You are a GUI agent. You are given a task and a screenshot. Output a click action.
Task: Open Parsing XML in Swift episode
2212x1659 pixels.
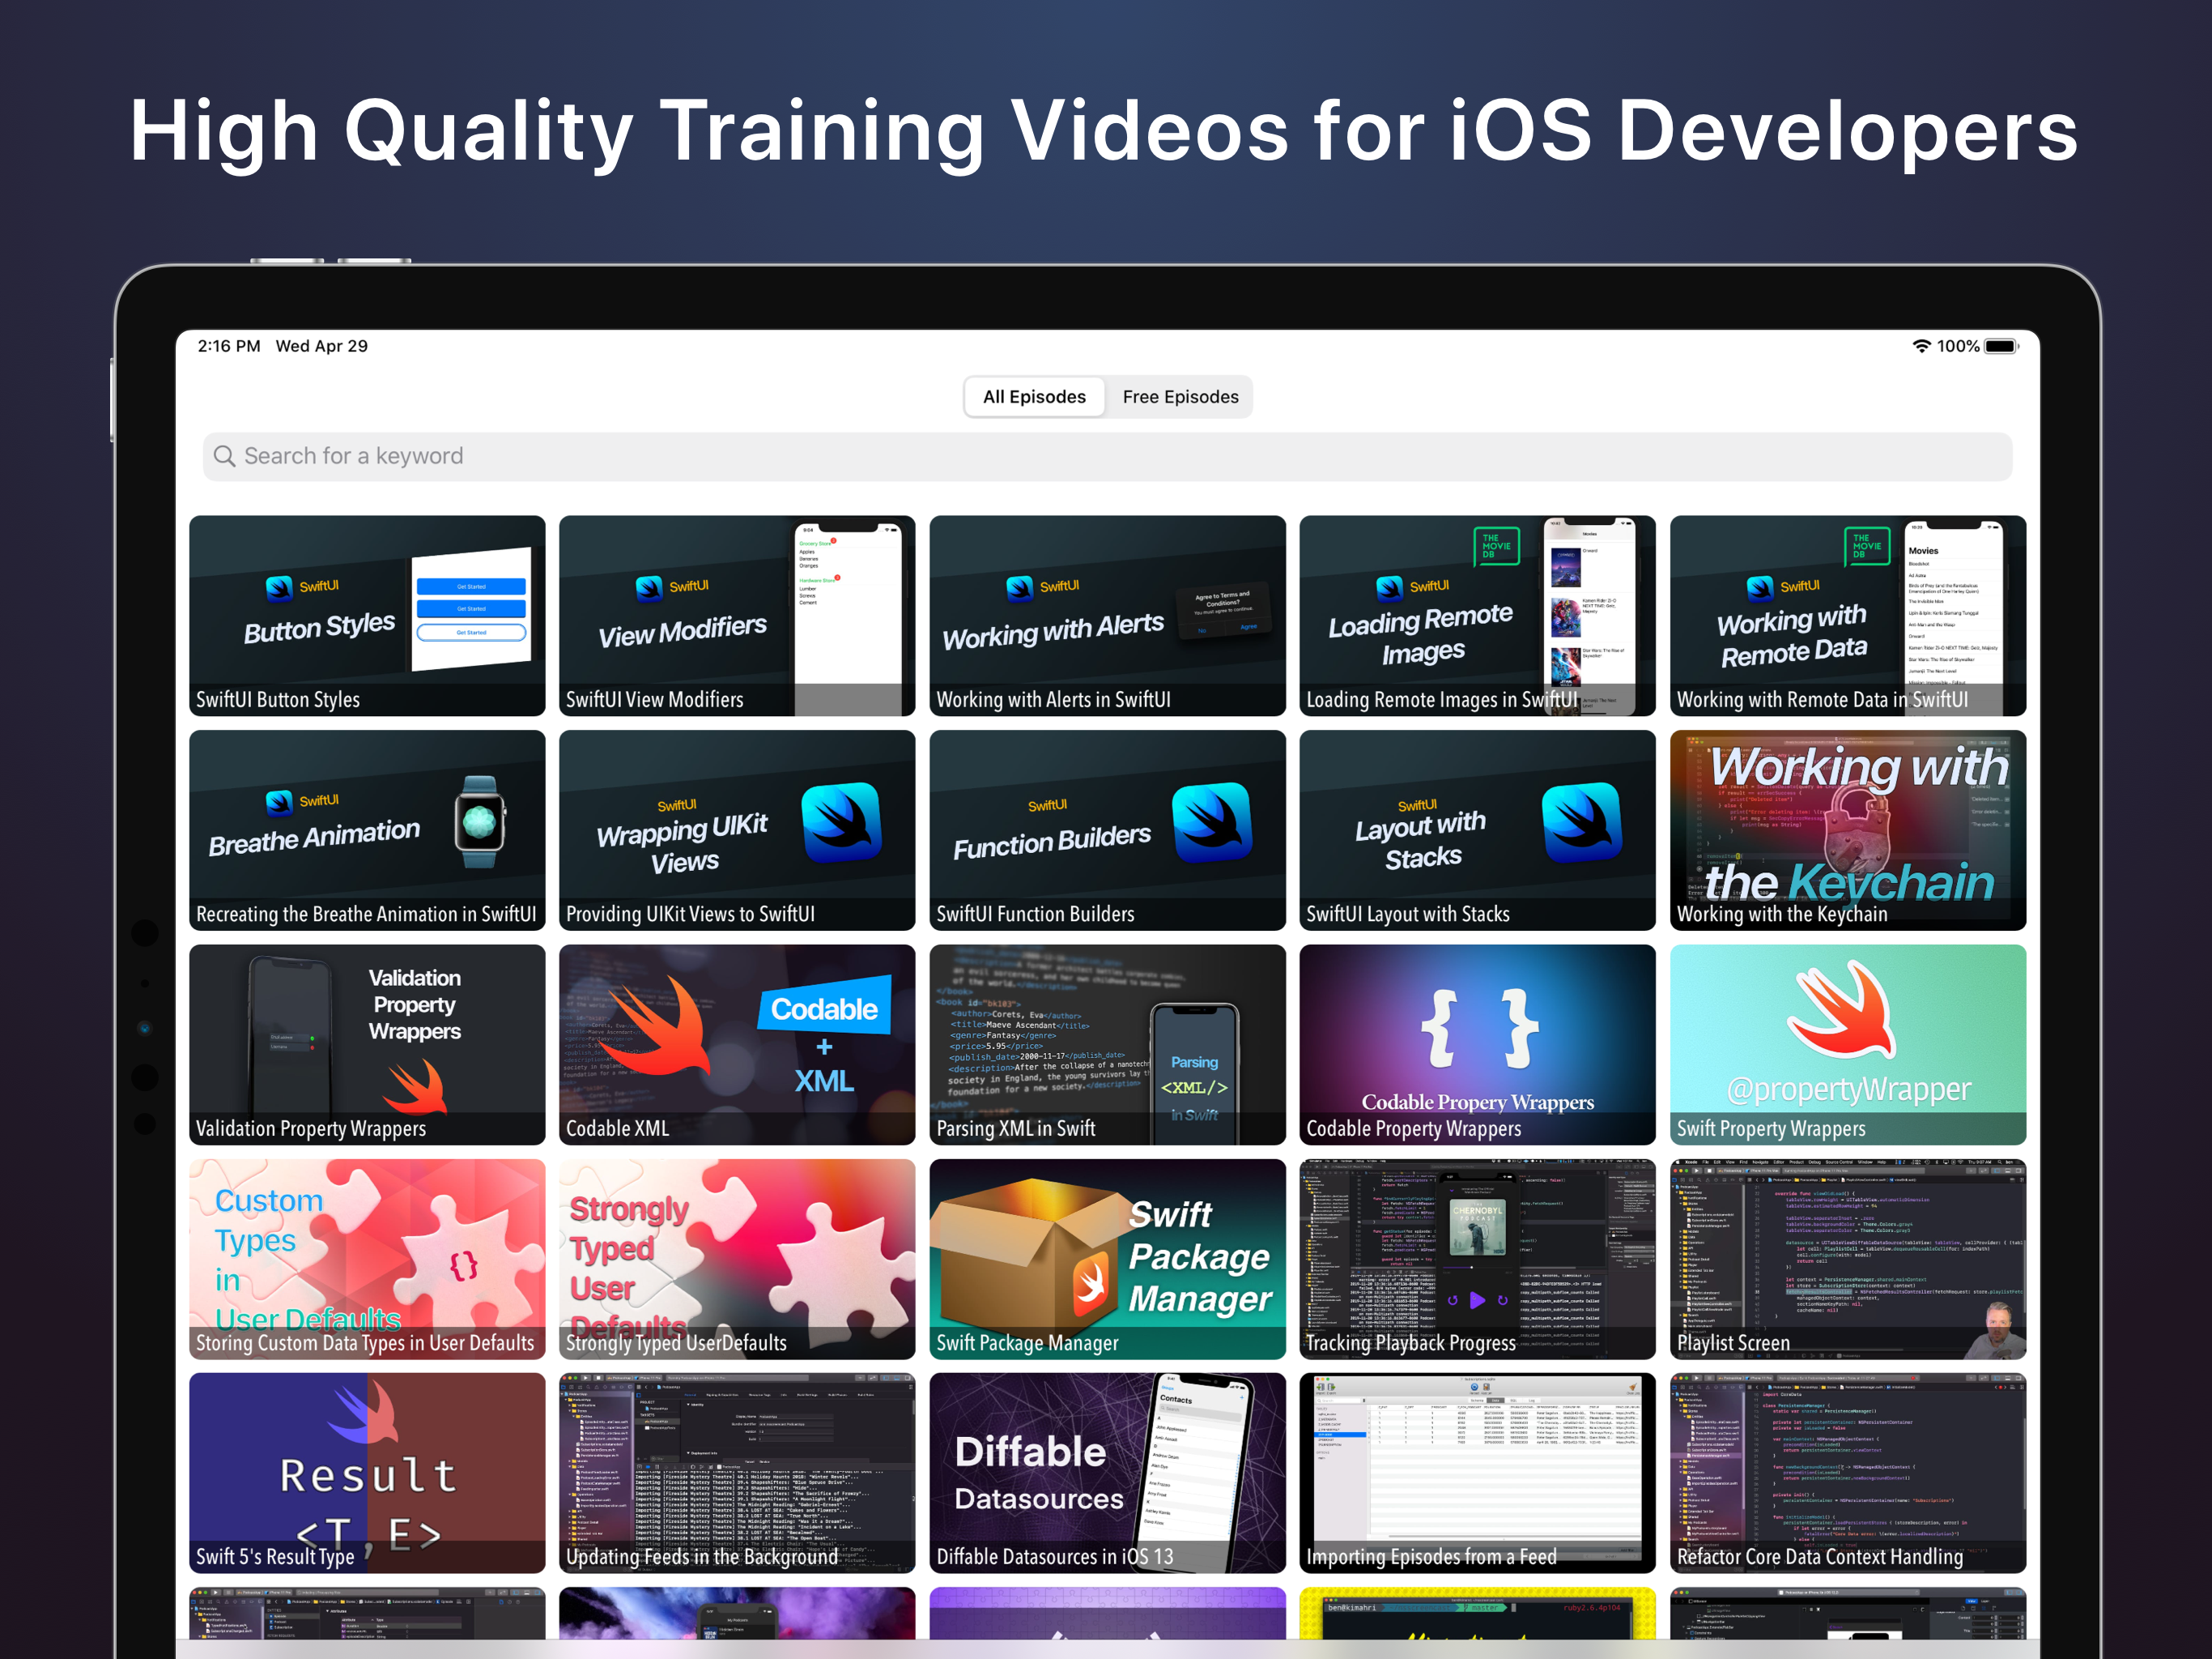click(1107, 1045)
